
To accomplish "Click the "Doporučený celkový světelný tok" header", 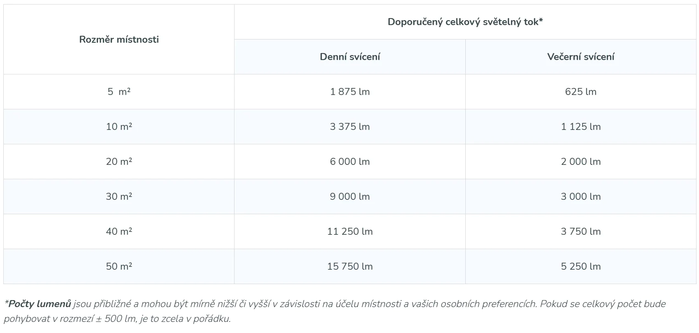I will coord(465,22).
